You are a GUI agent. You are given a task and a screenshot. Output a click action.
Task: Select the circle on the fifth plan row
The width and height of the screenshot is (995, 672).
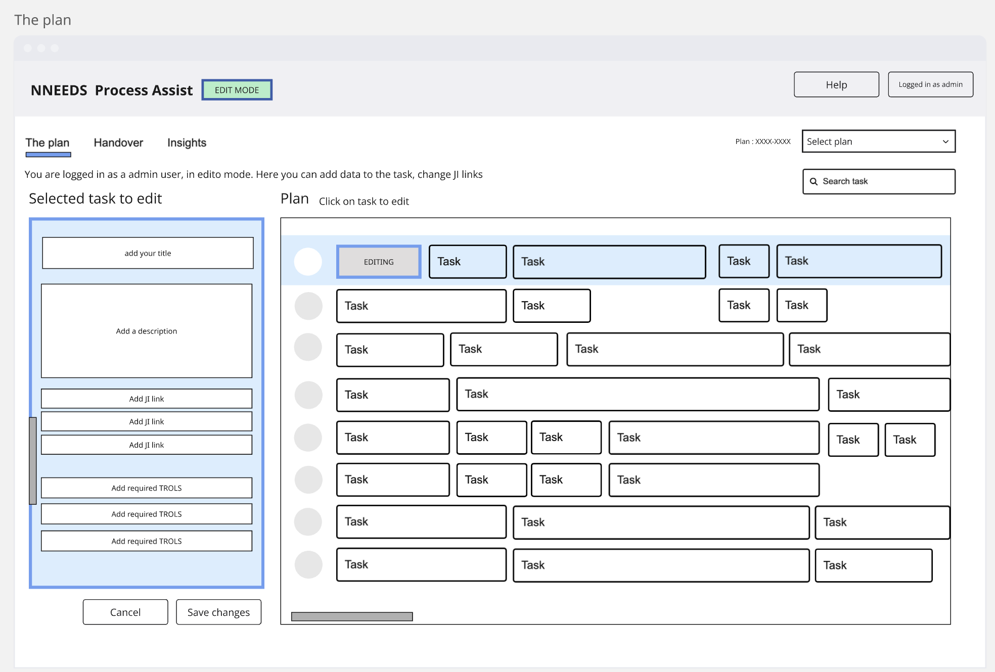point(308,438)
